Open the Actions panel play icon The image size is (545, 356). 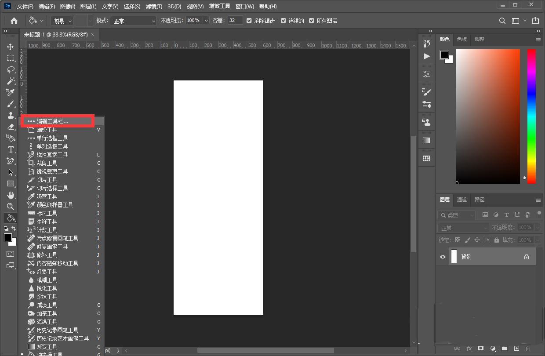pyautogui.click(x=426, y=56)
